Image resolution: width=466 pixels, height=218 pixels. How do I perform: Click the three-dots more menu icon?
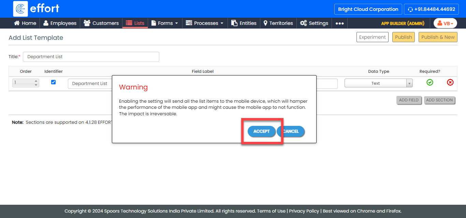pyautogui.click(x=339, y=23)
